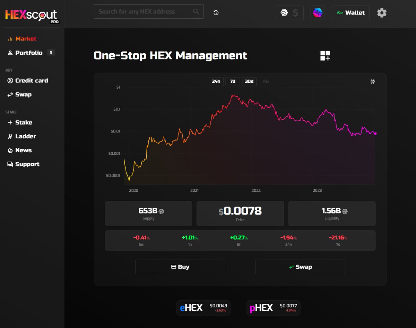
Task: Open Credit card purchase page
Action: 28,81
